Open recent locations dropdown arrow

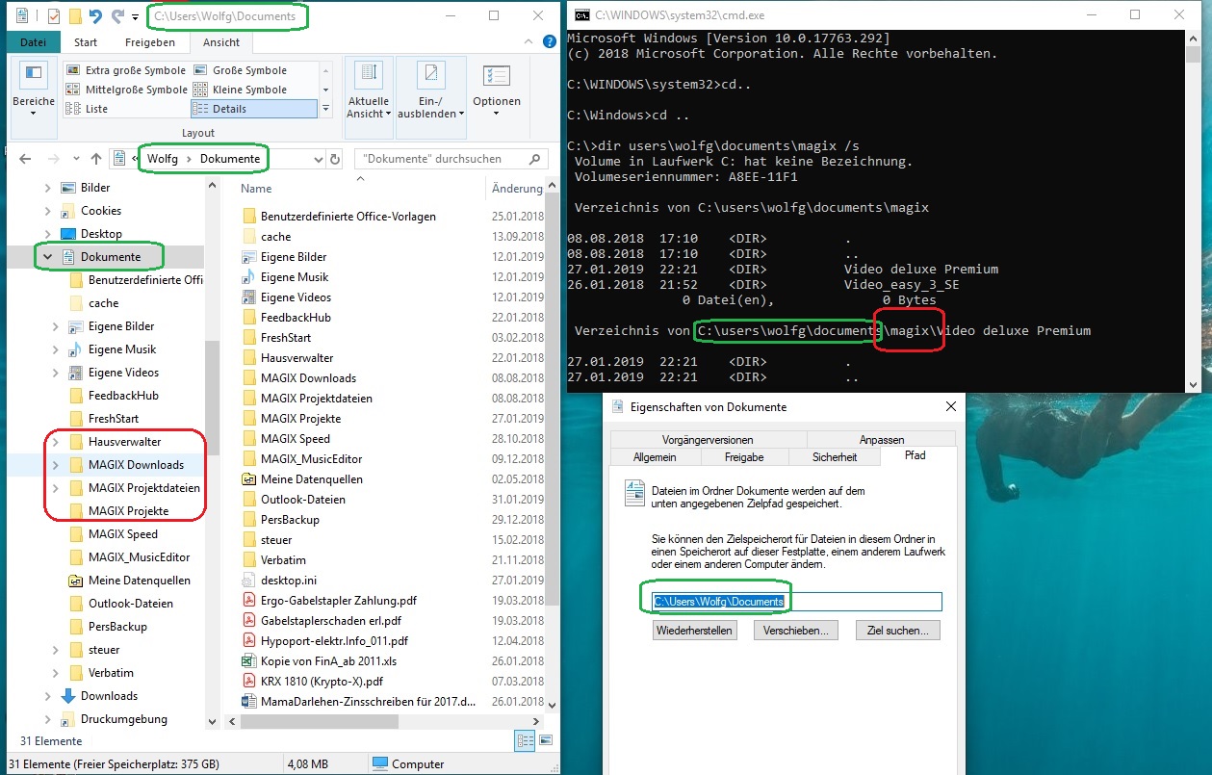74,159
